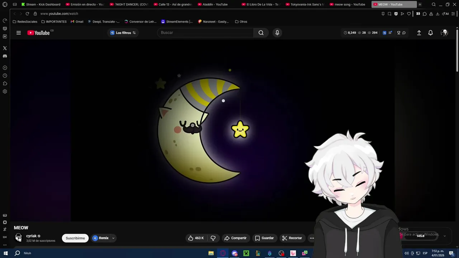Screen dimensions: 459x258
Task: Open the Otros bookmark folder
Action: tap(241, 21)
